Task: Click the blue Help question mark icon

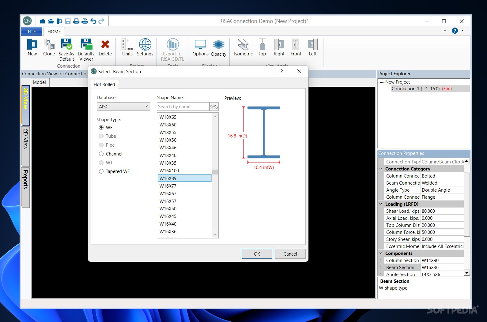Action: tap(455, 31)
